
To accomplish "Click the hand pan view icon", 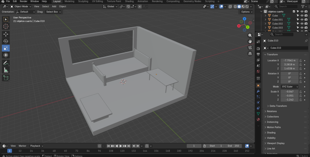I will 250,41.
